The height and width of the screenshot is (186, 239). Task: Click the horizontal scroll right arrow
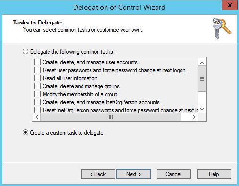[x=194, y=117]
